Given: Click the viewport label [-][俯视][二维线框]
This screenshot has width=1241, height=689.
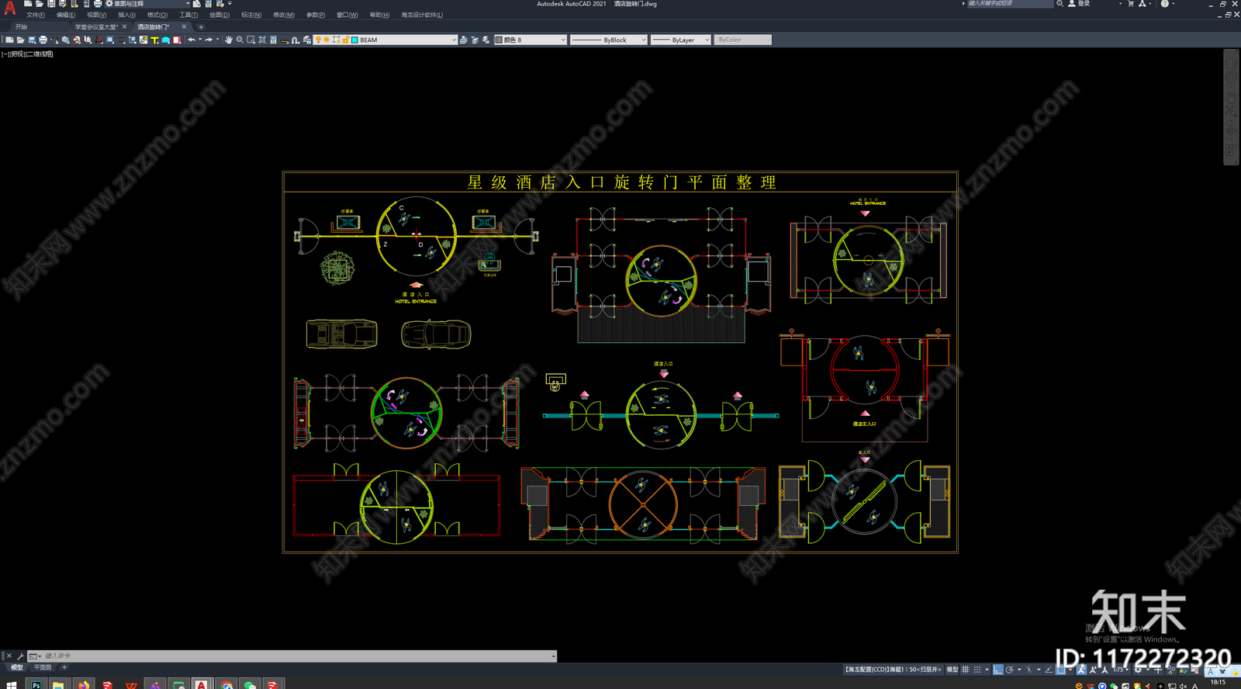Looking at the screenshot, I should pos(27,54).
